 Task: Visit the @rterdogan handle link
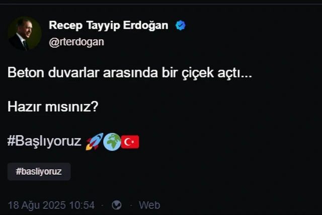(x=76, y=42)
